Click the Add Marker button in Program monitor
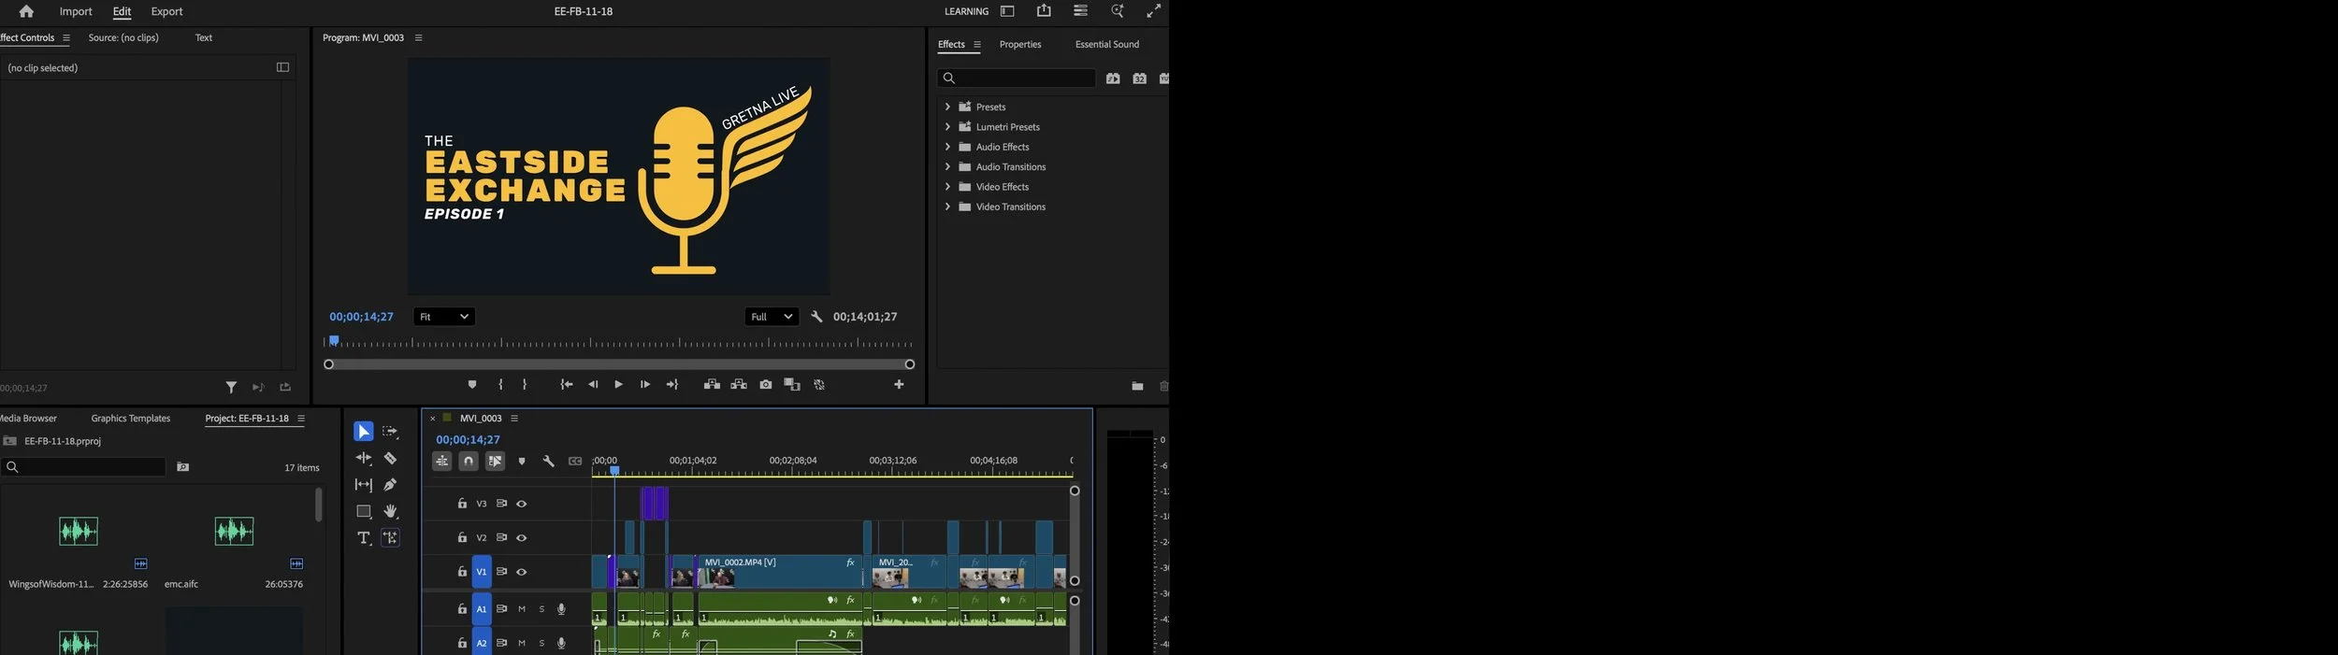Image resolution: width=2338 pixels, height=655 pixels. (472, 385)
